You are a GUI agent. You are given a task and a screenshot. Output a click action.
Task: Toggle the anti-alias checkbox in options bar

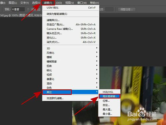[x=28, y=9]
